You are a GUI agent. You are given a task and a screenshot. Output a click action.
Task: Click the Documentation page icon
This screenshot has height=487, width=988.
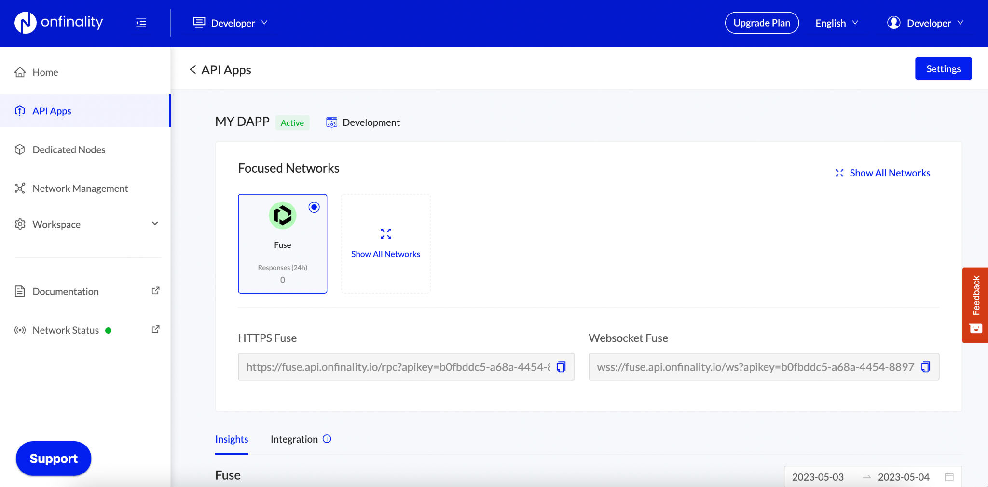click(x=20, y=291)
